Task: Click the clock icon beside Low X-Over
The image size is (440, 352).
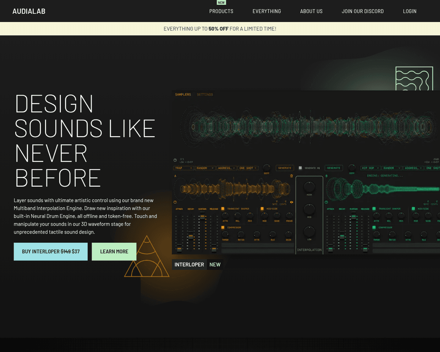Action: (x=175, y=160)
